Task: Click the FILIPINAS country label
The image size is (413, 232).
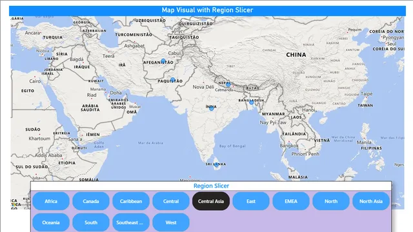Action: click(372, 148)
